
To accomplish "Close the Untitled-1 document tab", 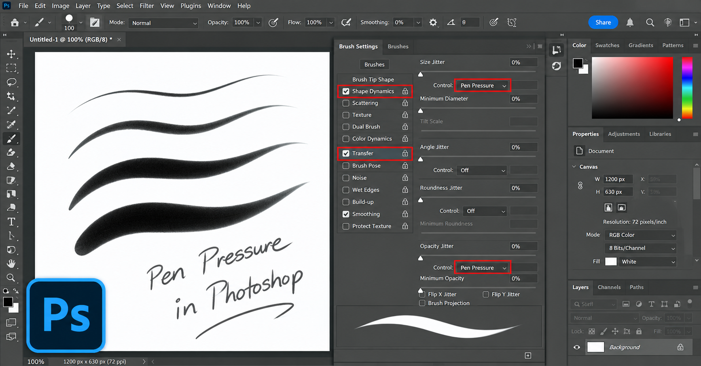I will click(119, 40).
